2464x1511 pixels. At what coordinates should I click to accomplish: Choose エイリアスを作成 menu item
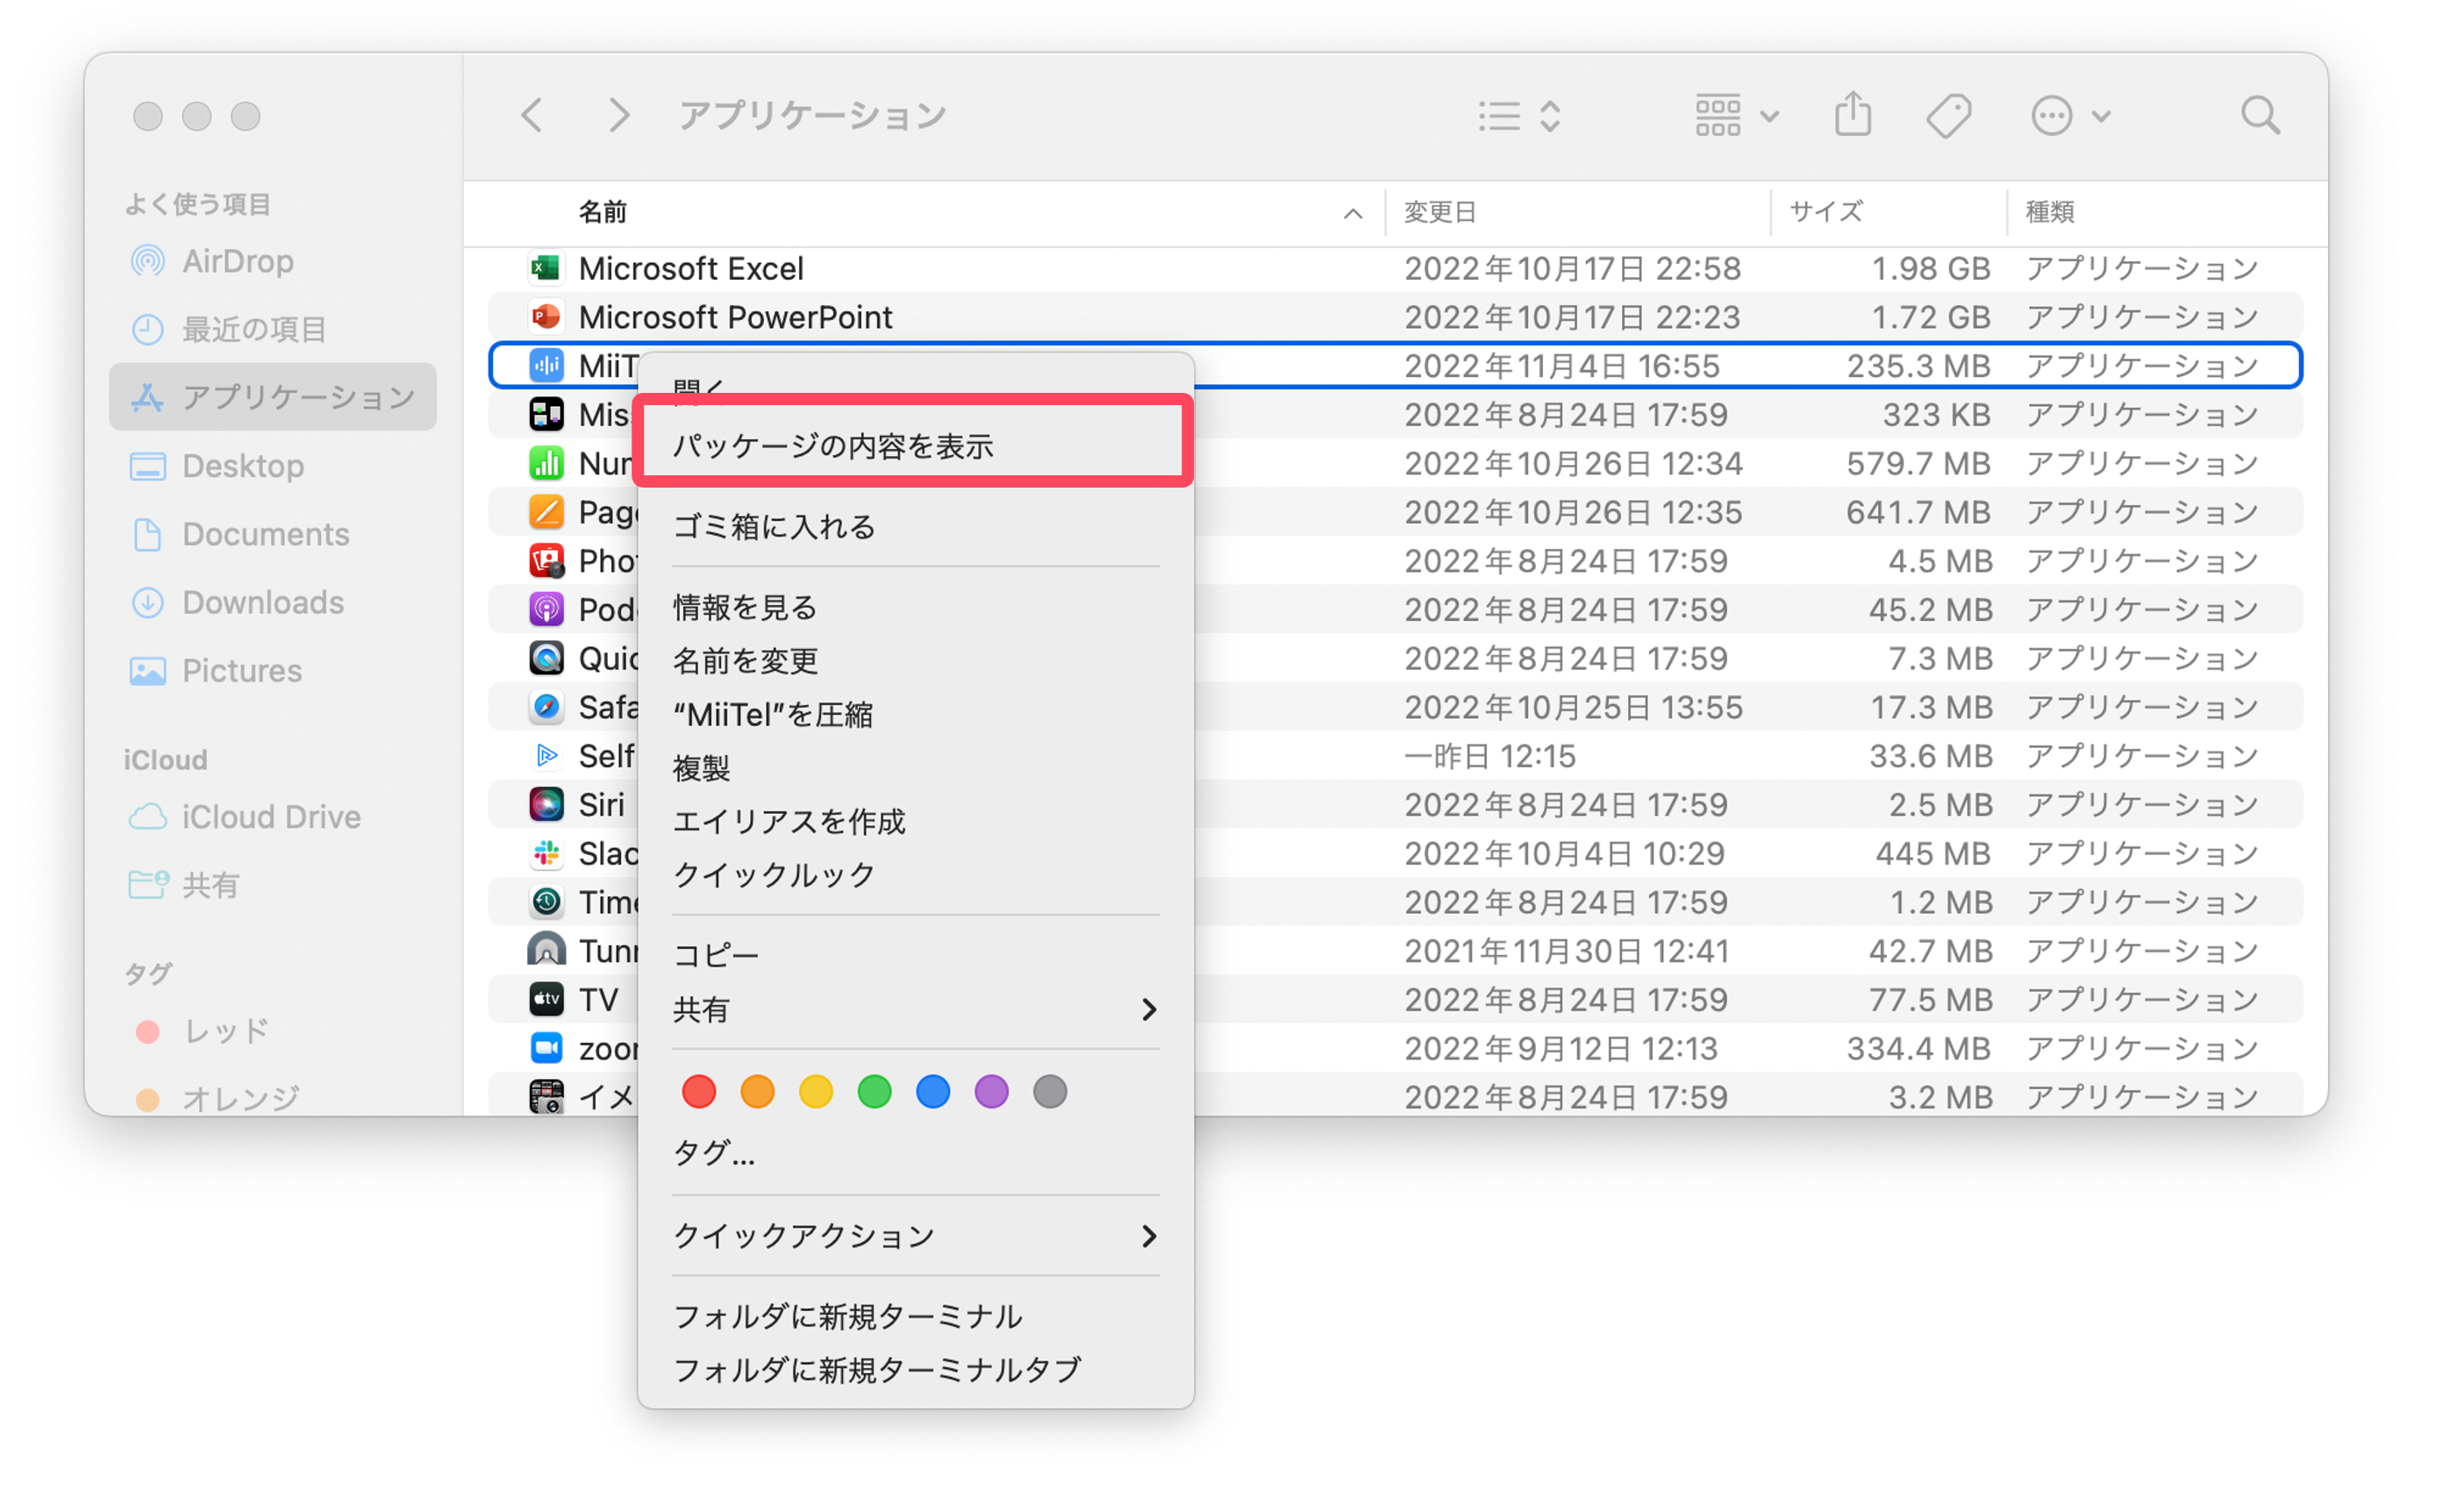coord(914,821)
